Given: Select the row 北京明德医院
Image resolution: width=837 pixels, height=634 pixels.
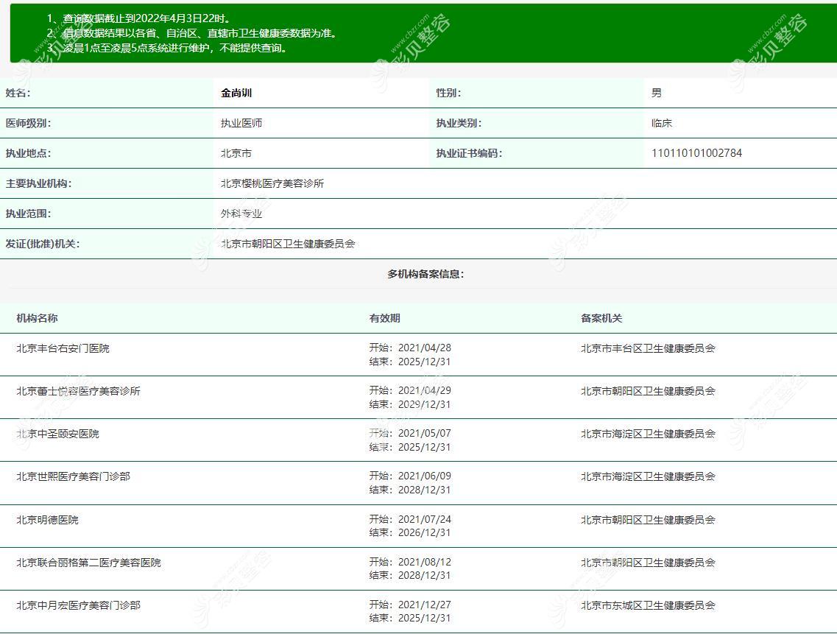Looking at the screenshot, I should point(418,526).
